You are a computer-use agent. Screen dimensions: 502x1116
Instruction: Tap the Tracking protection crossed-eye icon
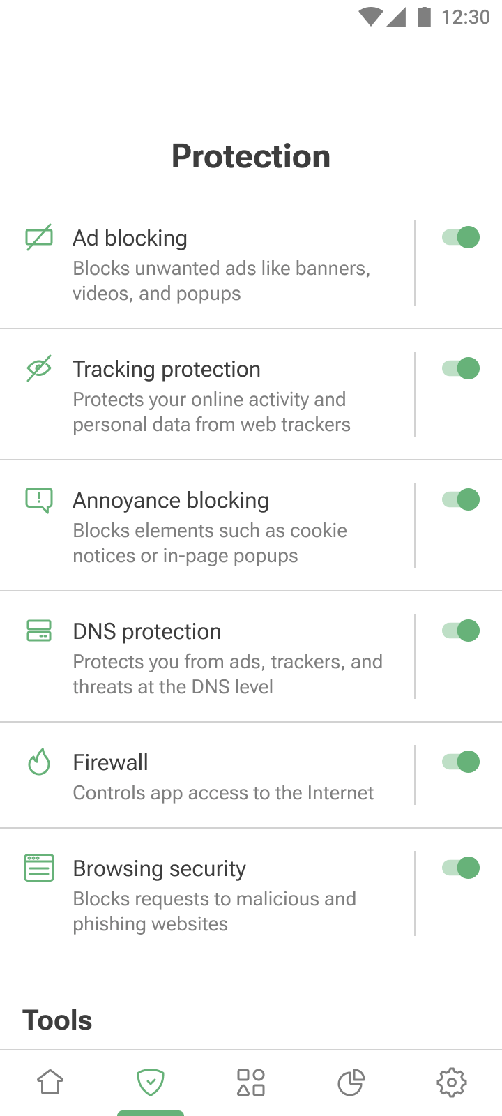tap(39, 368)
